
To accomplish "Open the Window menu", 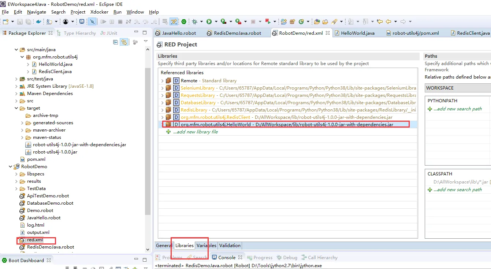I will tap(135, 12).
